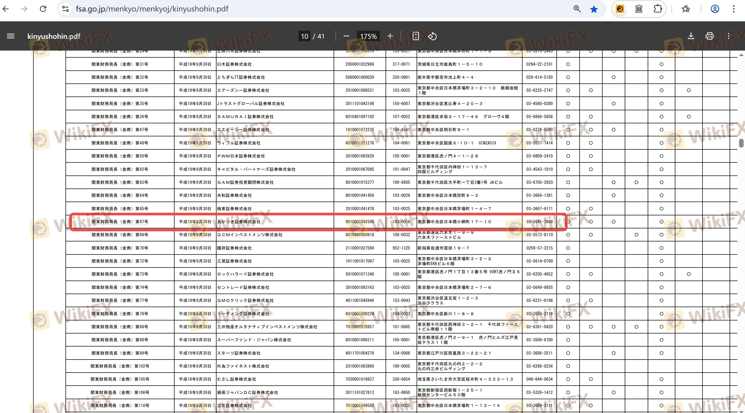Click 國府証券株式会社 name
Screen dimensions: 745x413
[234, 248]
